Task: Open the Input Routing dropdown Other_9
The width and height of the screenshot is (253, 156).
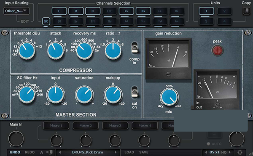Action: pos(16,11)
